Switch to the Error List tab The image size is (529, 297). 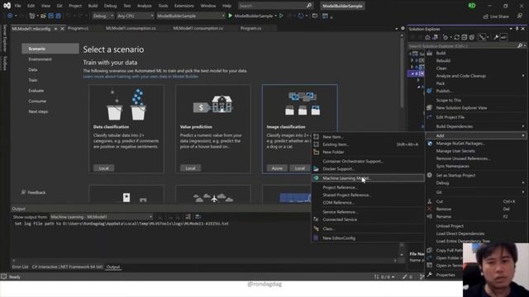click(x=20, y=266)
